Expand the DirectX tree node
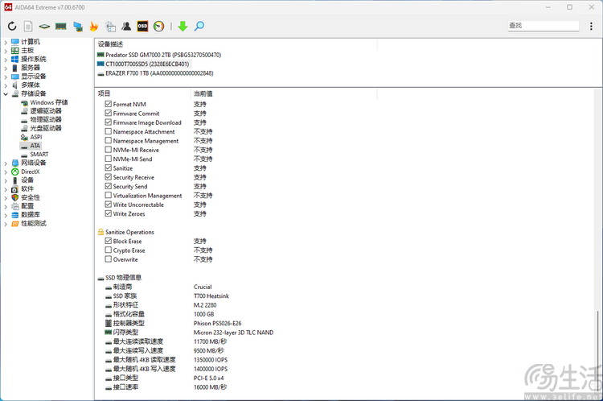 tap(6, 172)
